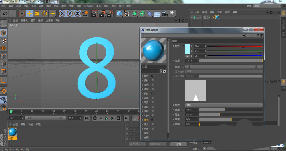Click the texture arrow button beside 纹理
This screenshot has width=286, height=151.
[x=187, y=67]
